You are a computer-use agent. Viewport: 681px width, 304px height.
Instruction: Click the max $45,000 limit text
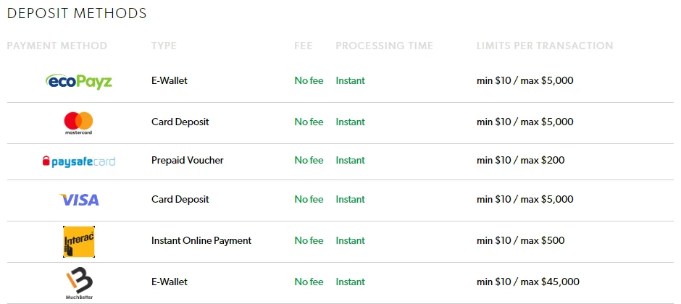[x=550, y=282]
